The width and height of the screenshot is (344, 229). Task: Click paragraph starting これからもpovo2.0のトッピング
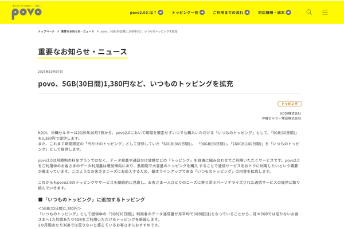[169, 185]
